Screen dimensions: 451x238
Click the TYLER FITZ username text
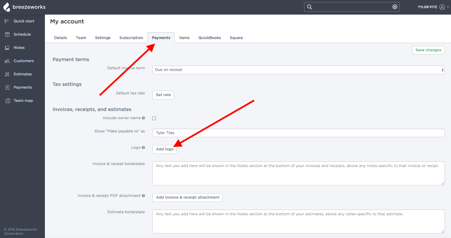click(428, 7)
